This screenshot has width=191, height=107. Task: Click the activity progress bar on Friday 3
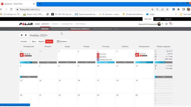click(x=106, y=62)
